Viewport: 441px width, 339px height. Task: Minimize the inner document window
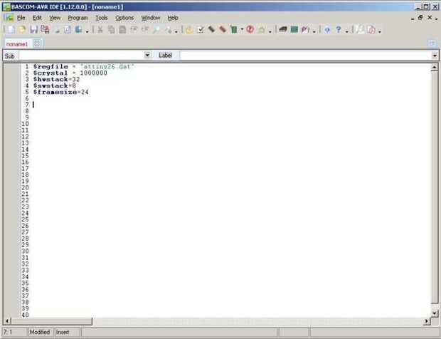413,19
